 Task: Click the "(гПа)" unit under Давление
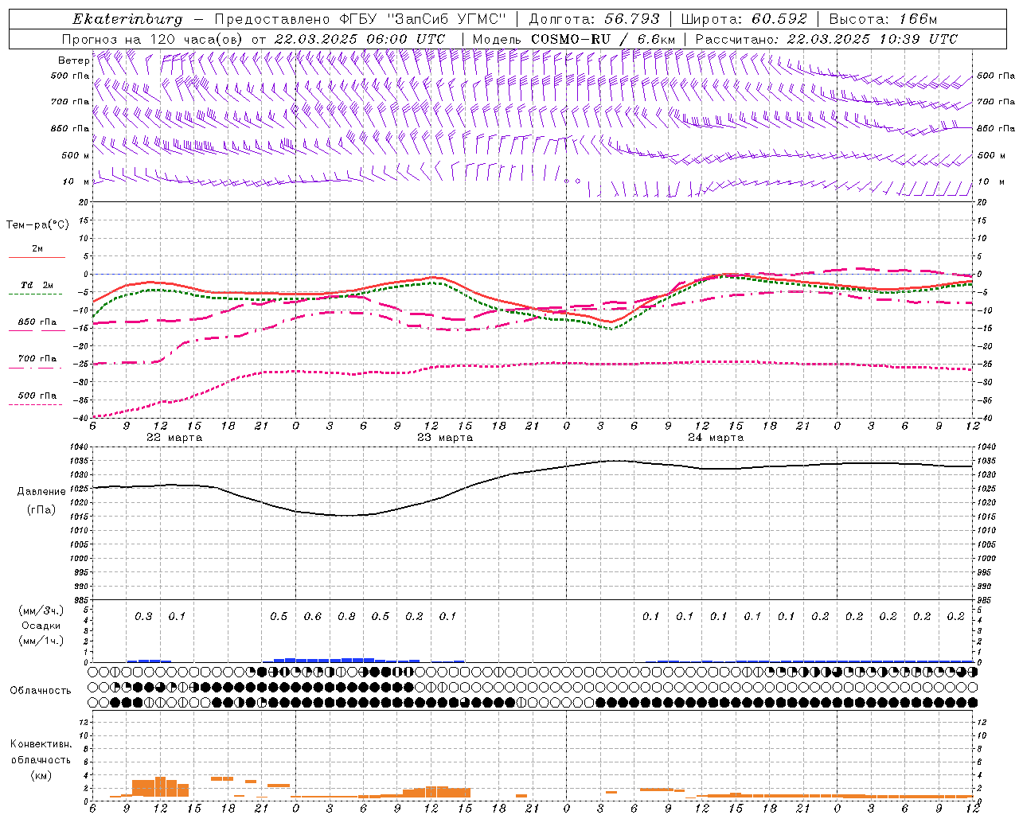pos(41,509)
